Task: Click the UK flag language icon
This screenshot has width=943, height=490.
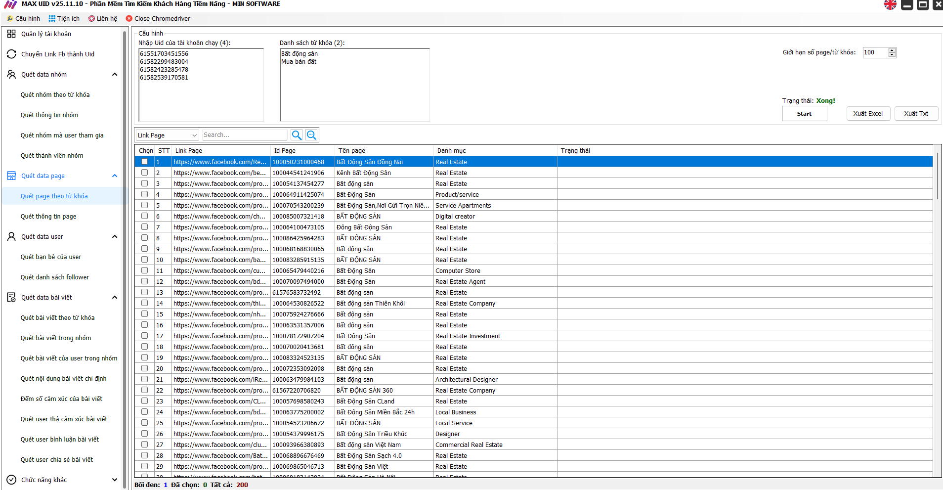Action: [890, 5]
